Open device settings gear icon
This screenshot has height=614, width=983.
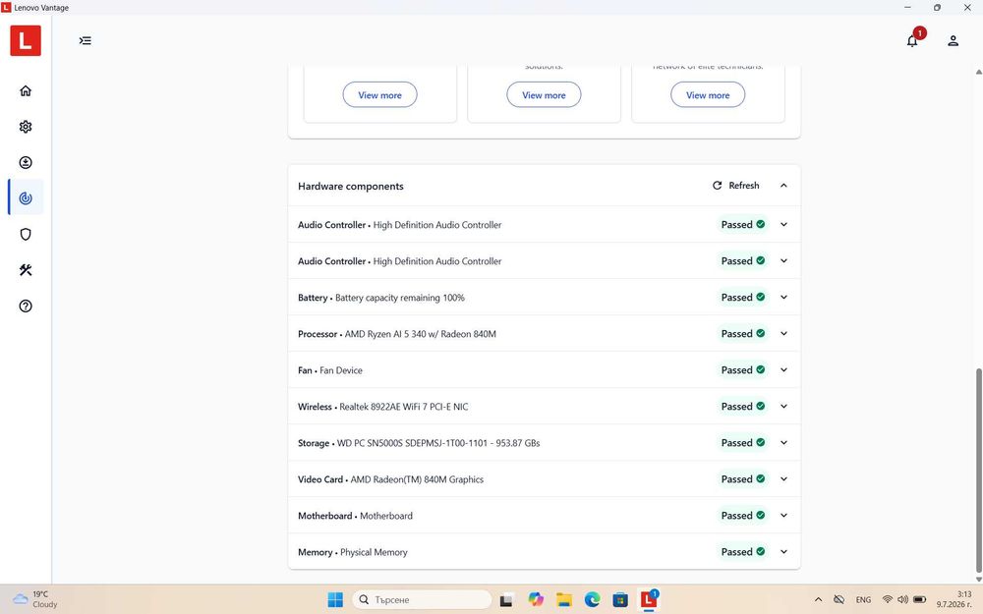pos(26,127)
